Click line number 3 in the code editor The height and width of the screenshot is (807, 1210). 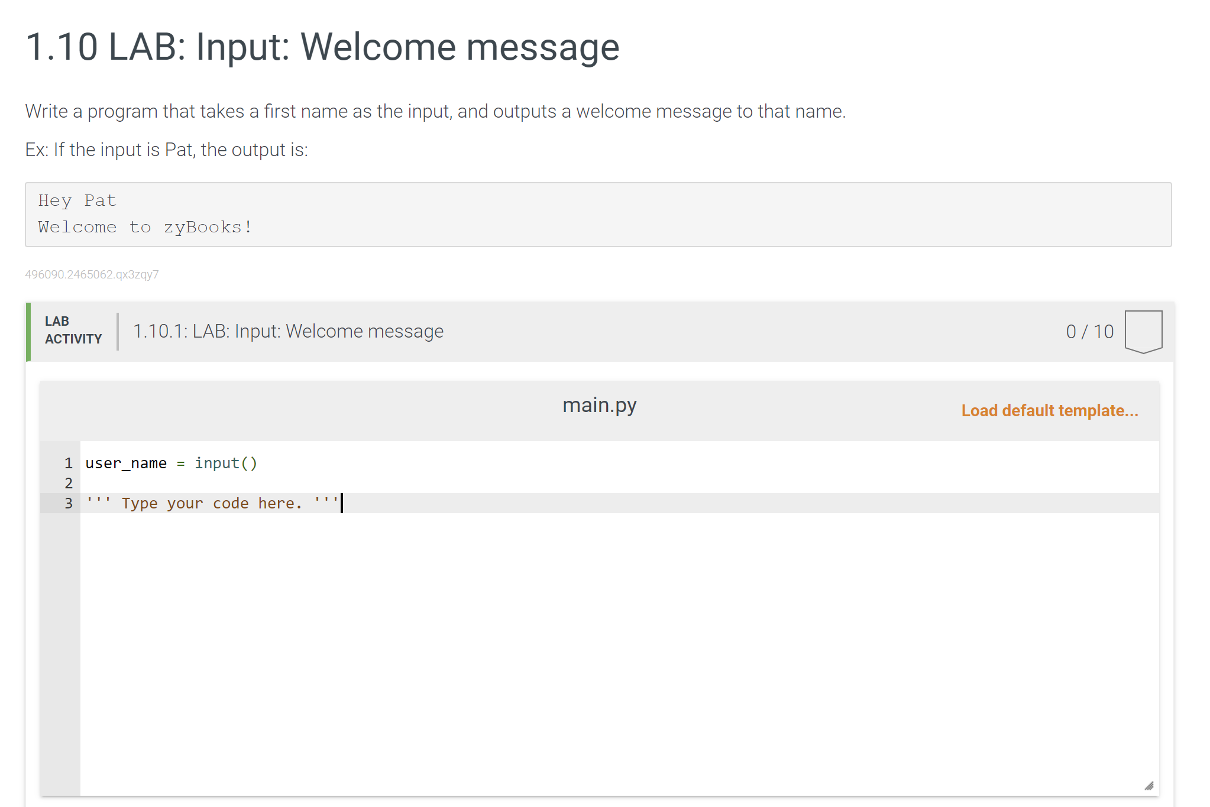click(x=68, y=503)
